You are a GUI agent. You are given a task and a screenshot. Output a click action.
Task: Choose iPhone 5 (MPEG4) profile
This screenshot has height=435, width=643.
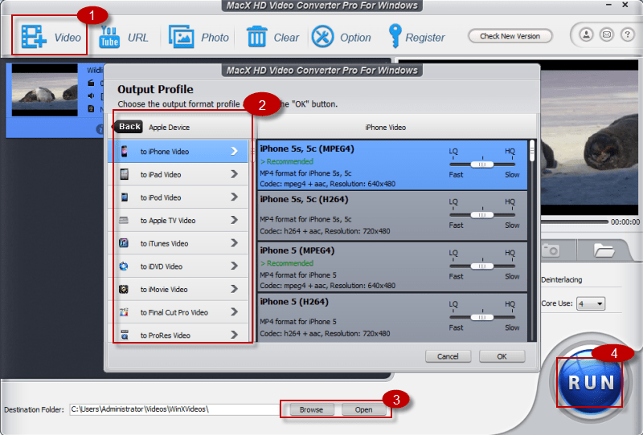392,267
